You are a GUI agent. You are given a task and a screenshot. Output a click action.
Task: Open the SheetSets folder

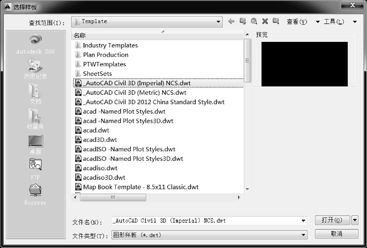[93, 74]
